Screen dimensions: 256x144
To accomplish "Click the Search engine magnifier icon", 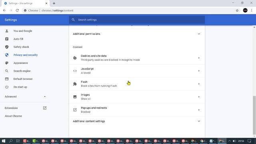I will point(7,71).
